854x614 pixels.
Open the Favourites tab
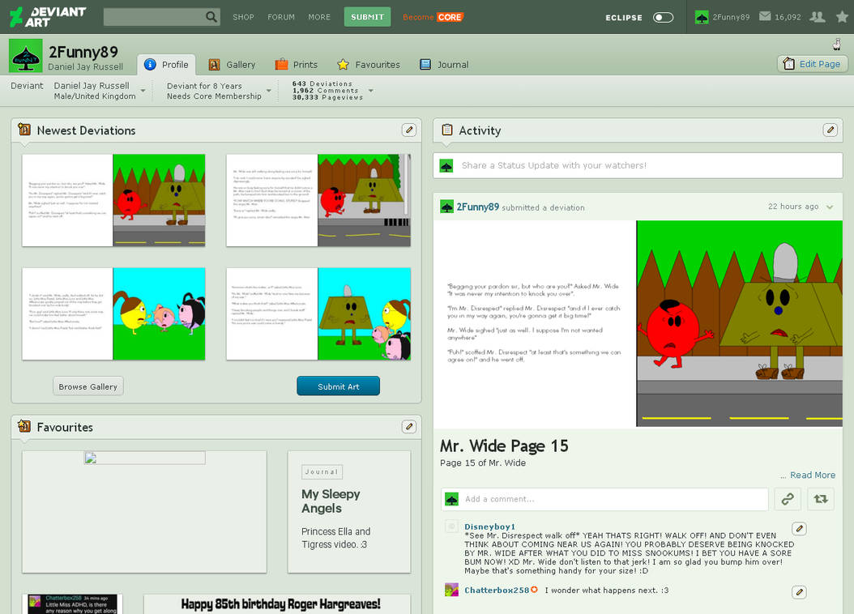369,65
